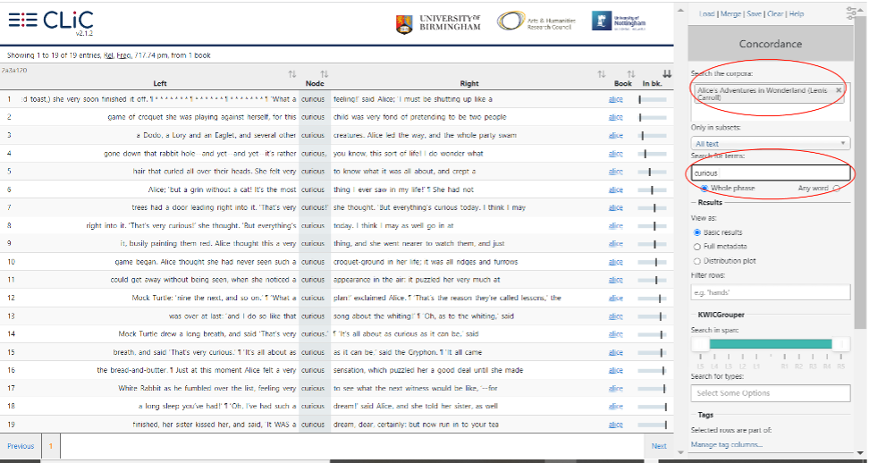
Task: Sort by the Book column arrows
Action: point(630,73)
